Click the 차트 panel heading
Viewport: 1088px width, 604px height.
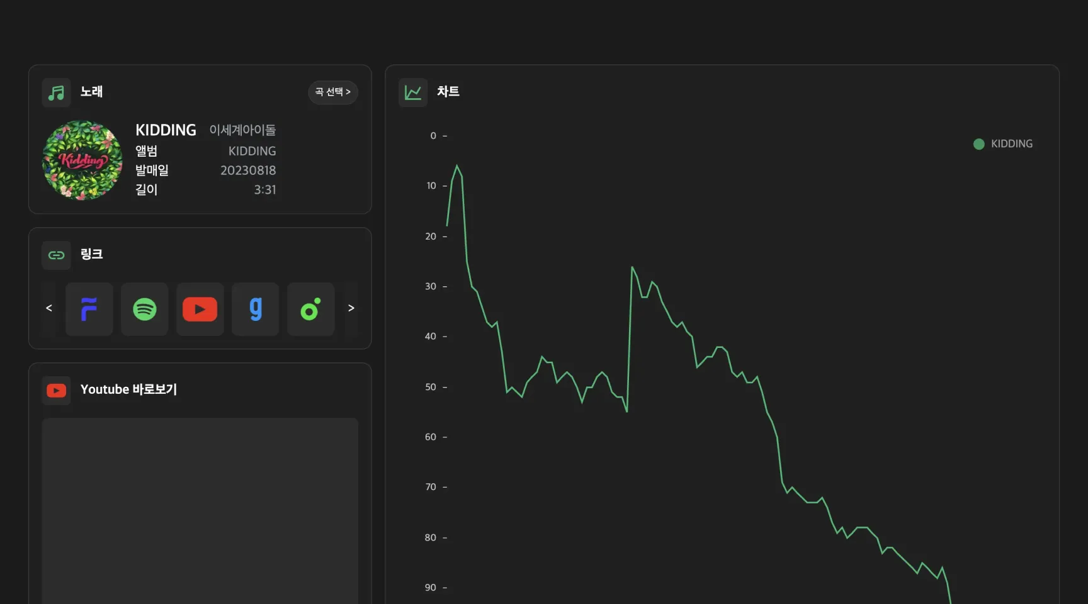pyautogui.click(x=448, y=92)
